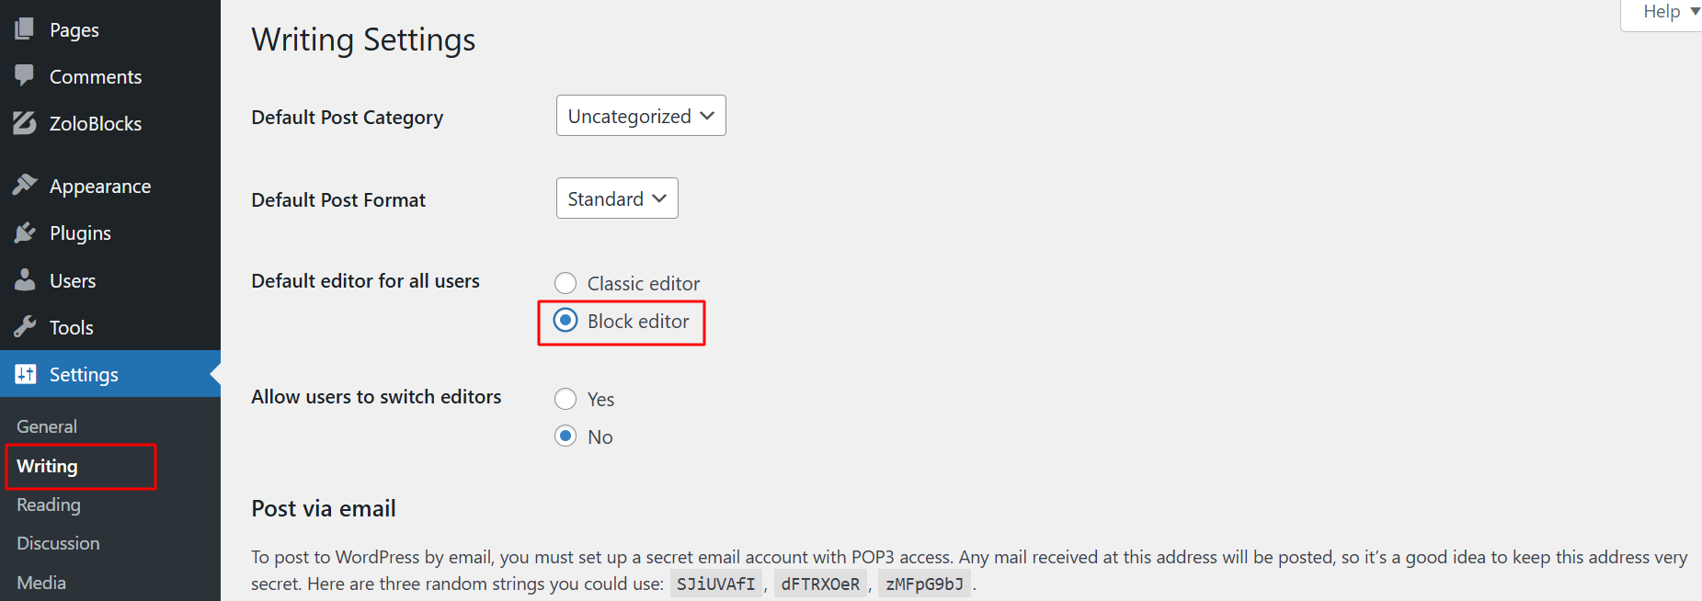Click the Comments speech bubble icon

click(x=25, y=75)
